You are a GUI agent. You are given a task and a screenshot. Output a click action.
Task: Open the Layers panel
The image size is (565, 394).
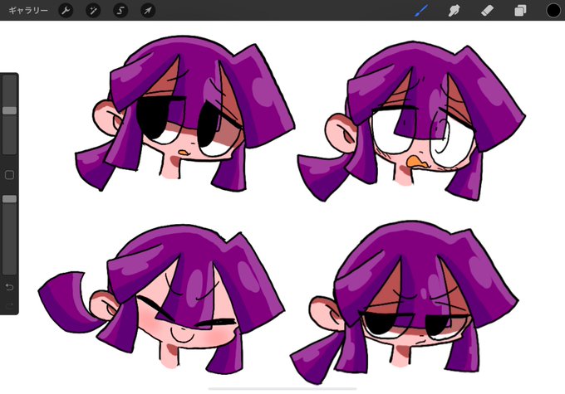520,11
